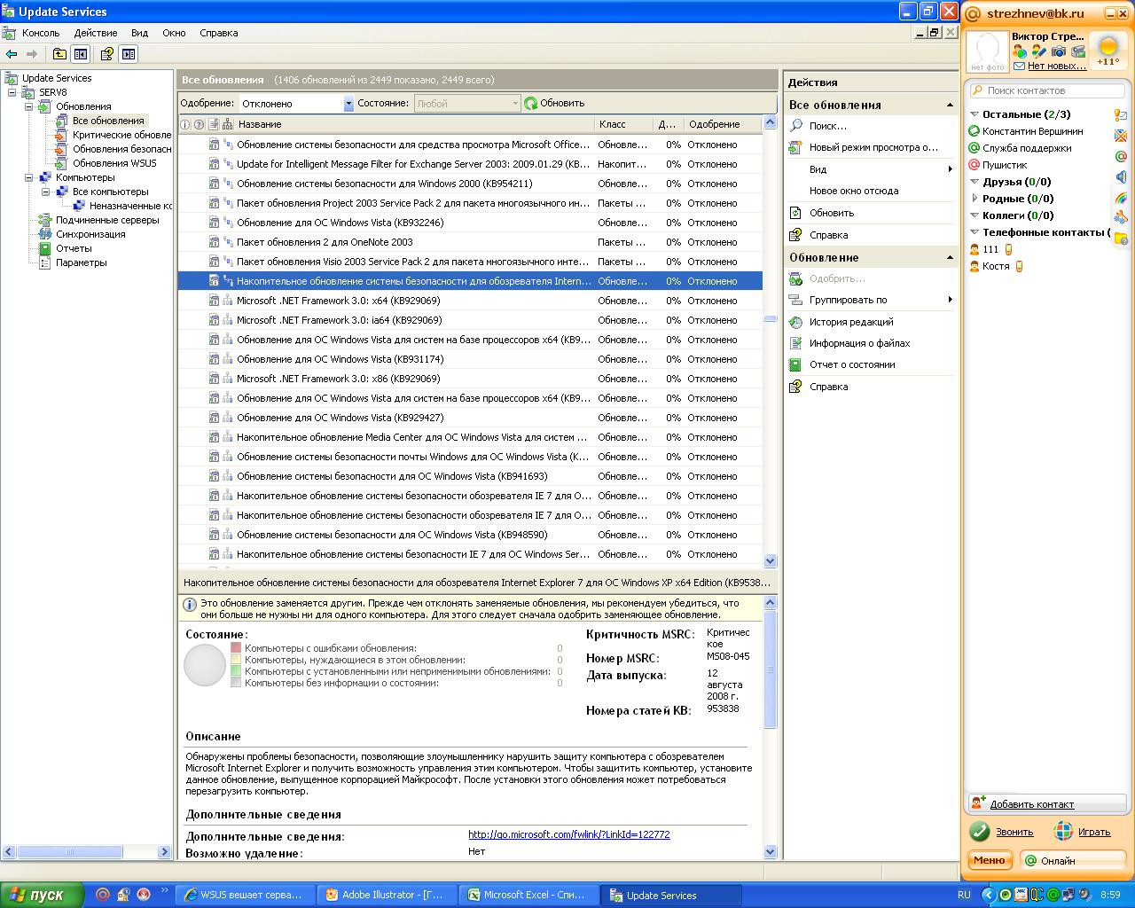Click the camera photo icon in messenger
The height and width of the screenshot is (908, 1135).
tap(1058, 52)
